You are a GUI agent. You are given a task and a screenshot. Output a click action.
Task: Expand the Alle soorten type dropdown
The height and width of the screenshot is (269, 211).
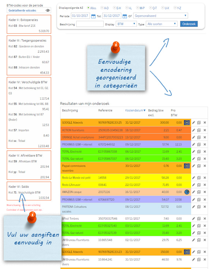(x=162, y=24)
